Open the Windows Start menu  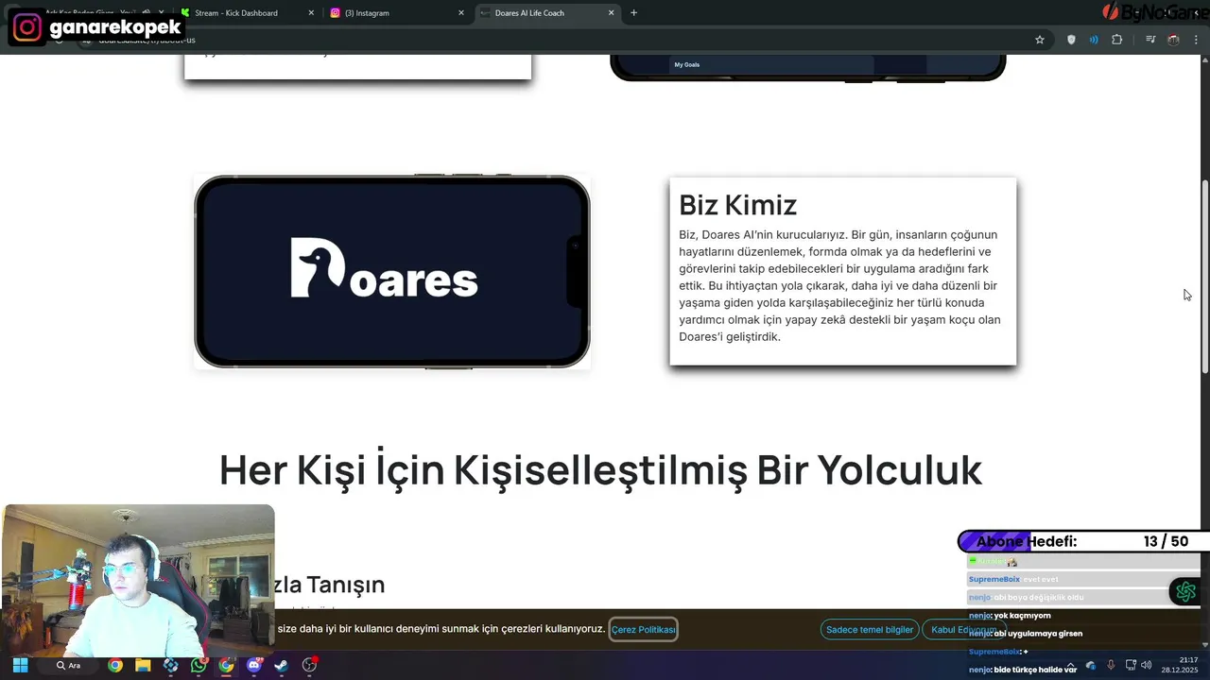[x=20, y=665]
